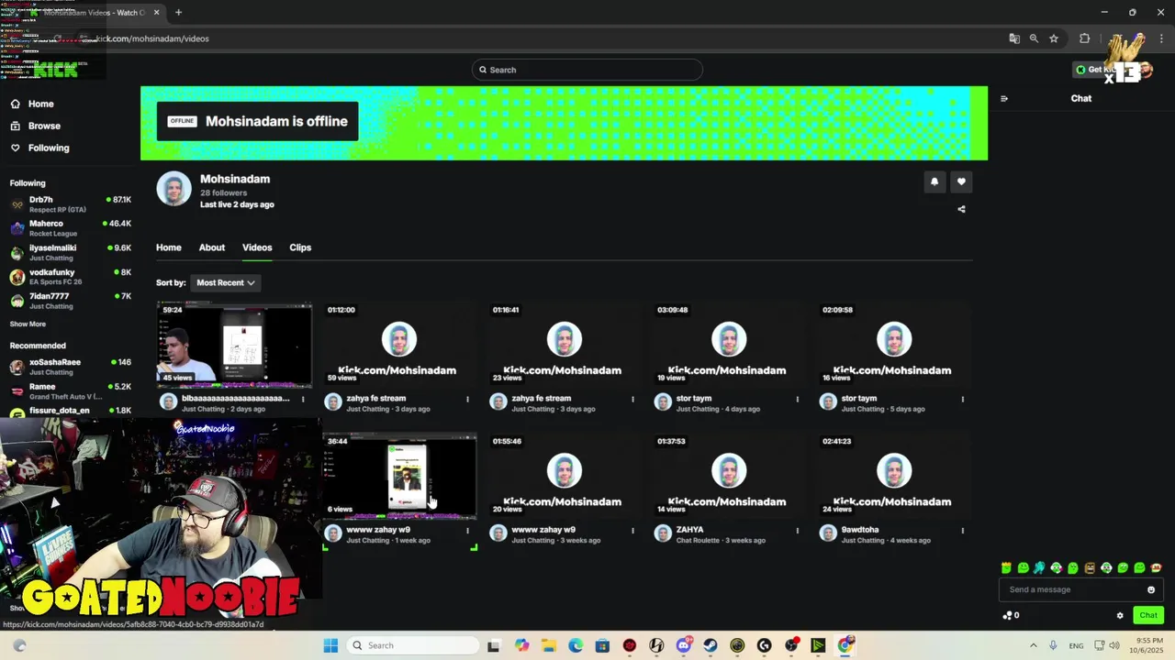This screenshot has height=660, width=1175.
Task: Go to Following in the left sidebar
Action: (39, 148)
